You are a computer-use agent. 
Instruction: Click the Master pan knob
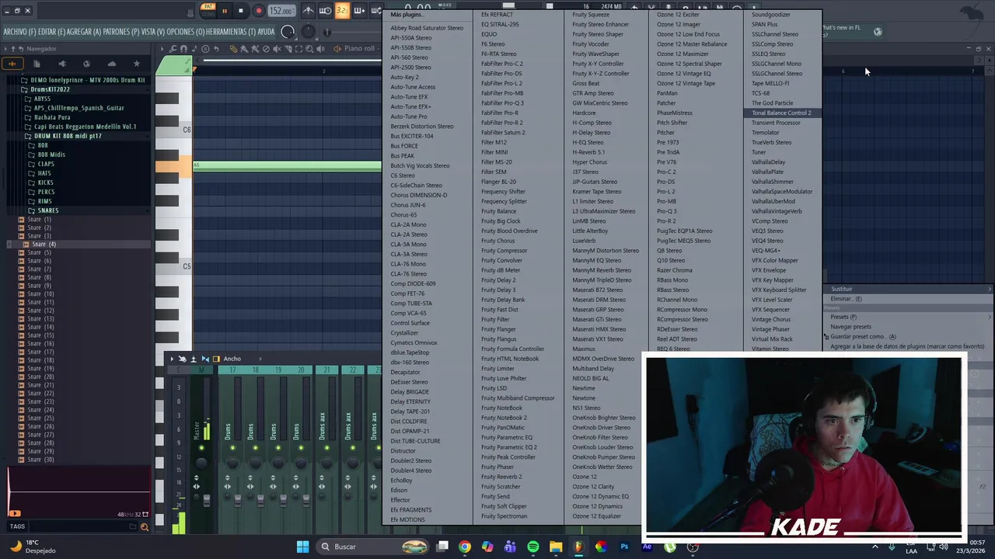click(201, 464)
